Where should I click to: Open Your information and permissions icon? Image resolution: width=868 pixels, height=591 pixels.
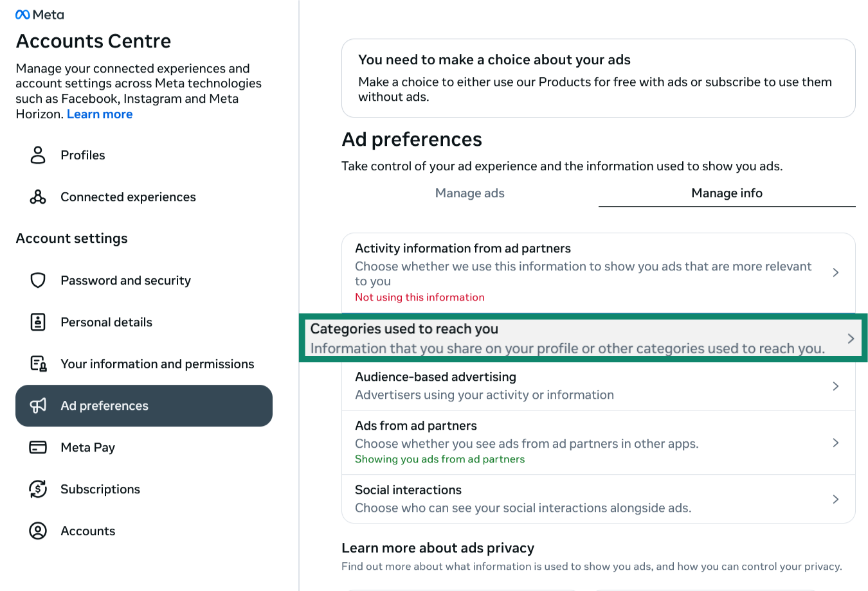(x=38, y=364)
